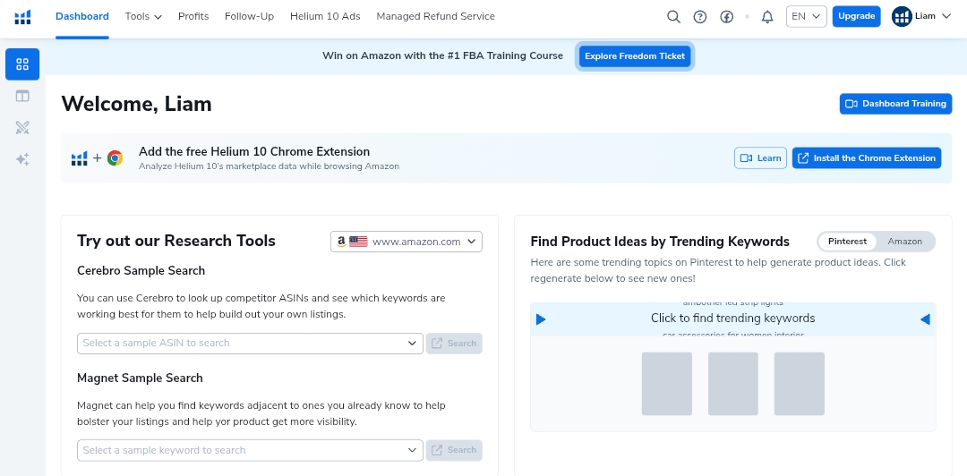This screenshot has width=967, height=476.
Task: Expand the Liam account menu chevron
Action: point(946,17)
